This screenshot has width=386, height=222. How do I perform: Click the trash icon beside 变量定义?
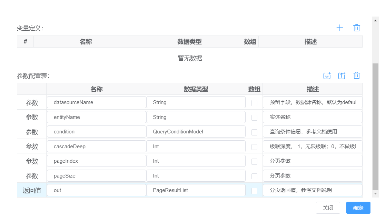357,28
